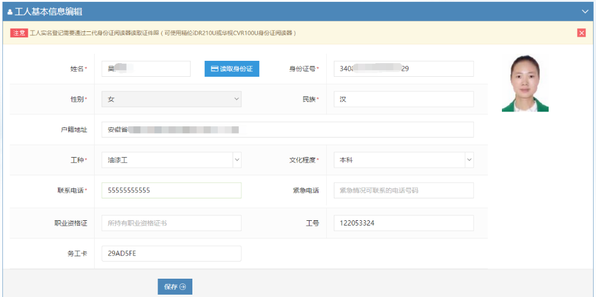
Task: Click the 联系电话 input field
Action: point(171,190)
